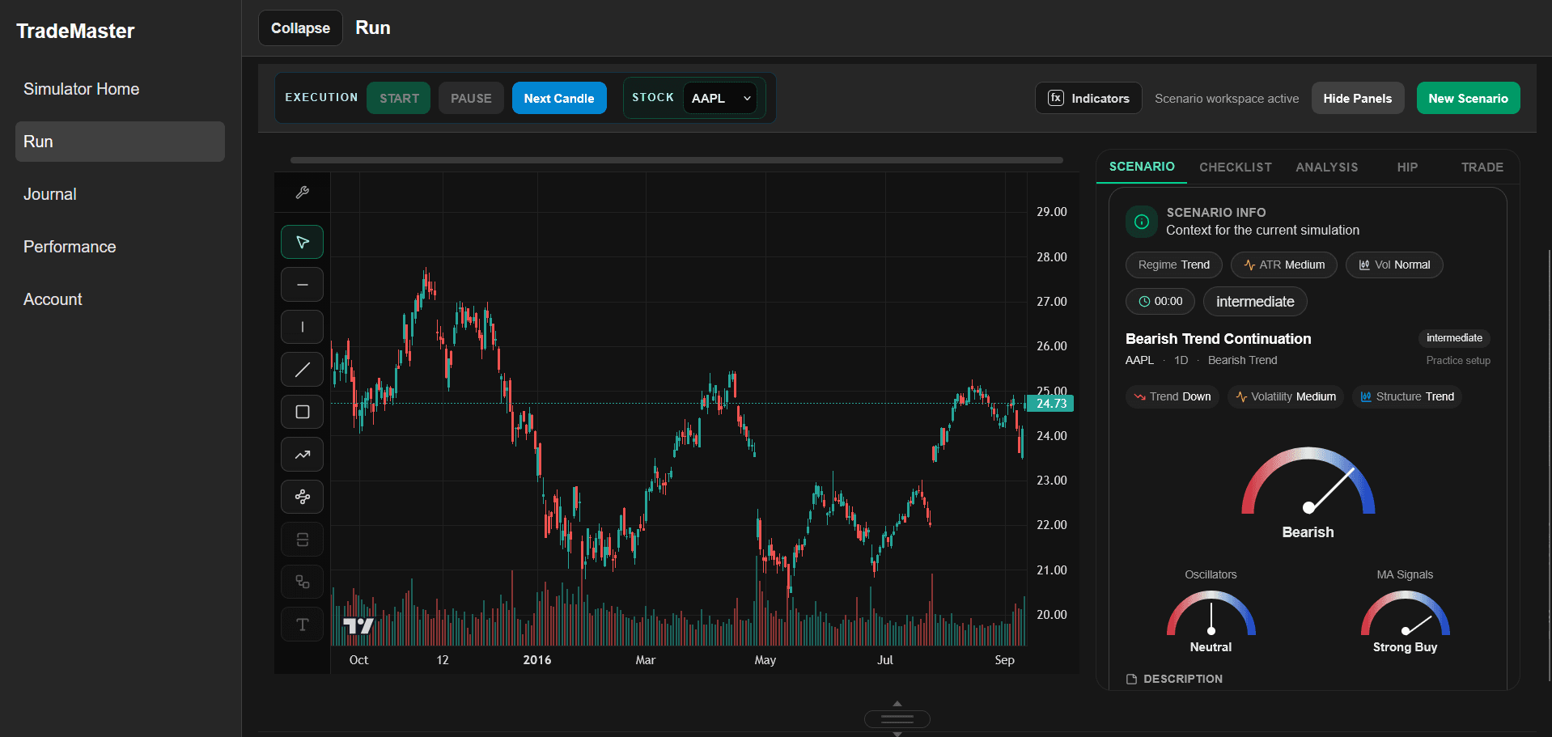Click the clock icon beside 00:00
Image resolution: width=1552 pixels, height=737 pixels.
[1144, 302]
